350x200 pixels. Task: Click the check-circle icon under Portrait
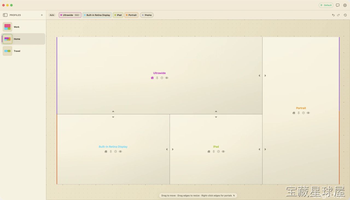(x=304, y=113)
